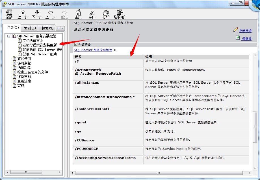Viewport: 260px width, 180px height.
Task: Open the SQL Server 服务安装概述 breadcrumb link
Action: point(93,50)
